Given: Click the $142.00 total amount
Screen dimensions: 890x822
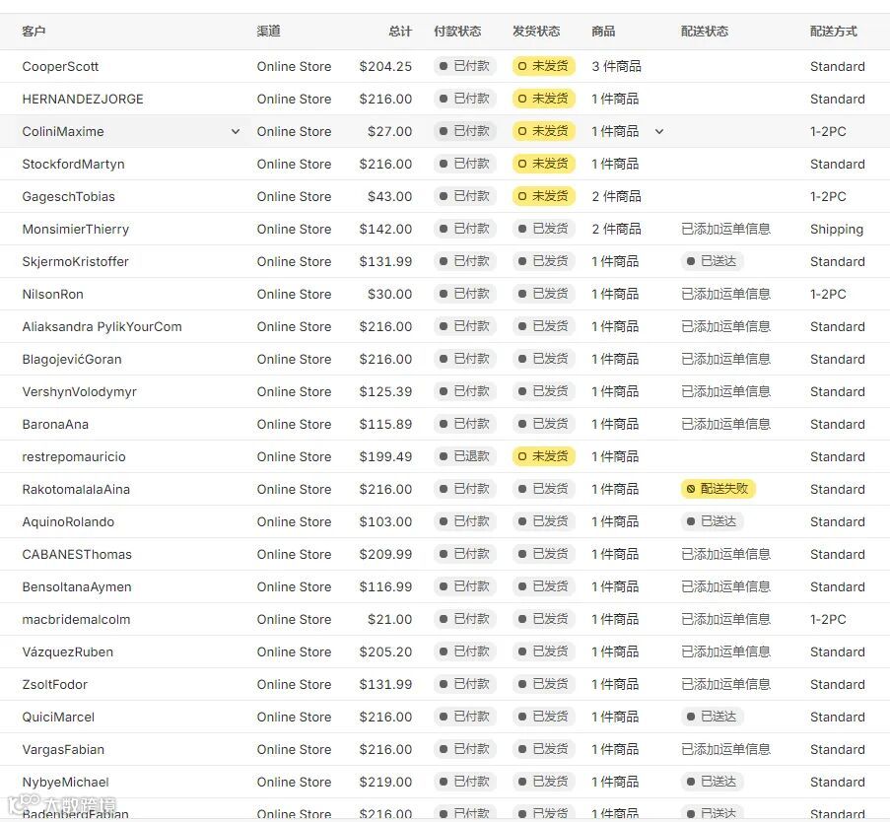Looking at the screenshot, I should (x=385, y=229).
